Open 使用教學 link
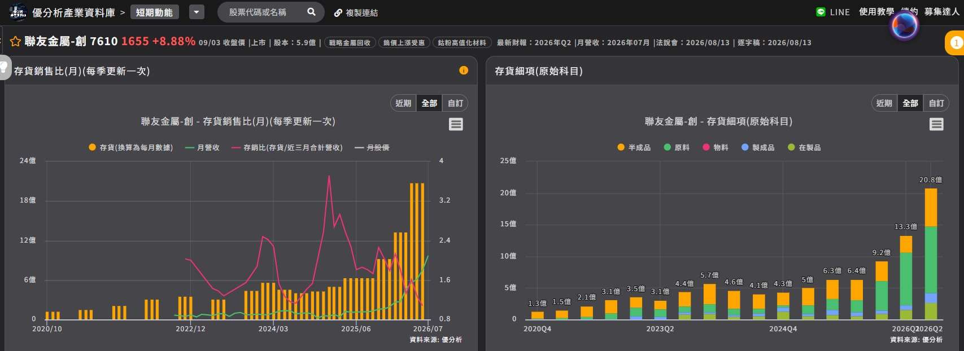The height and width of the screenshot is (351, 964). (x=876, y=12)
